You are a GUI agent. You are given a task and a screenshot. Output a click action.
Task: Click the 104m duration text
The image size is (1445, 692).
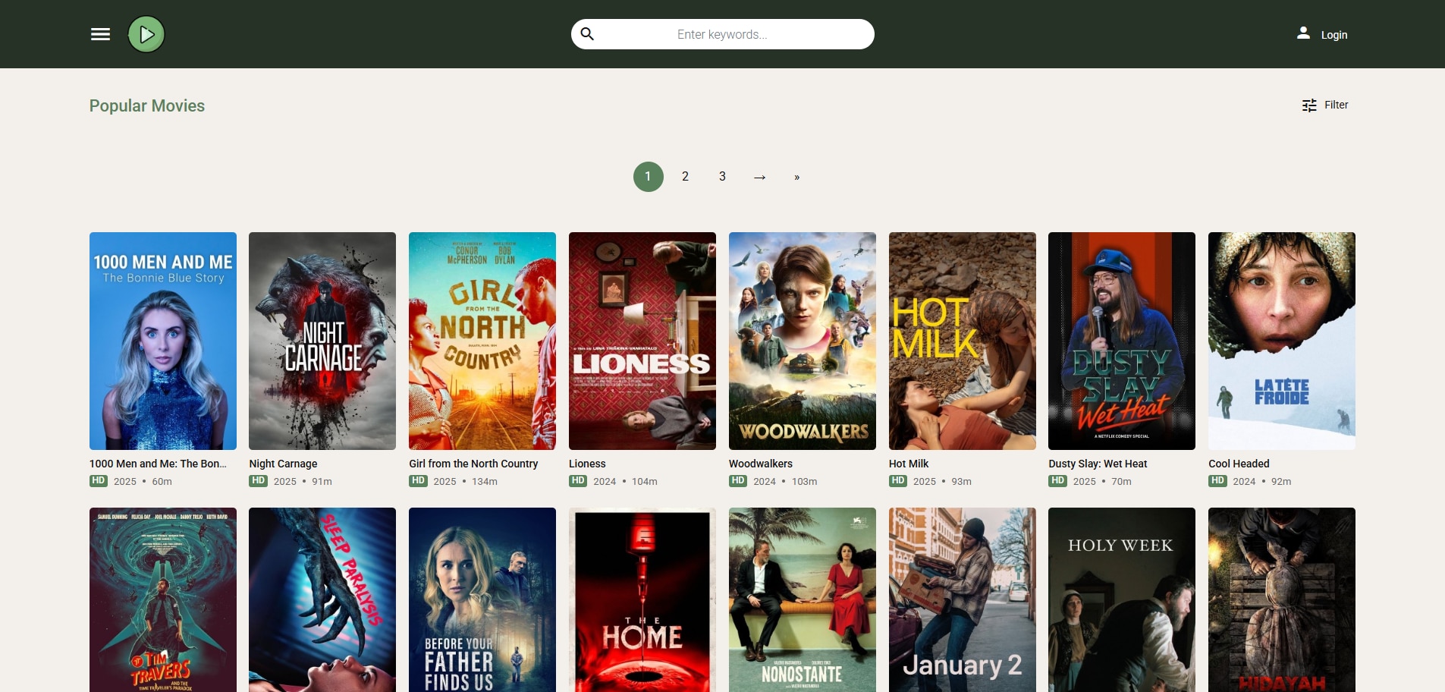(645, 482)
